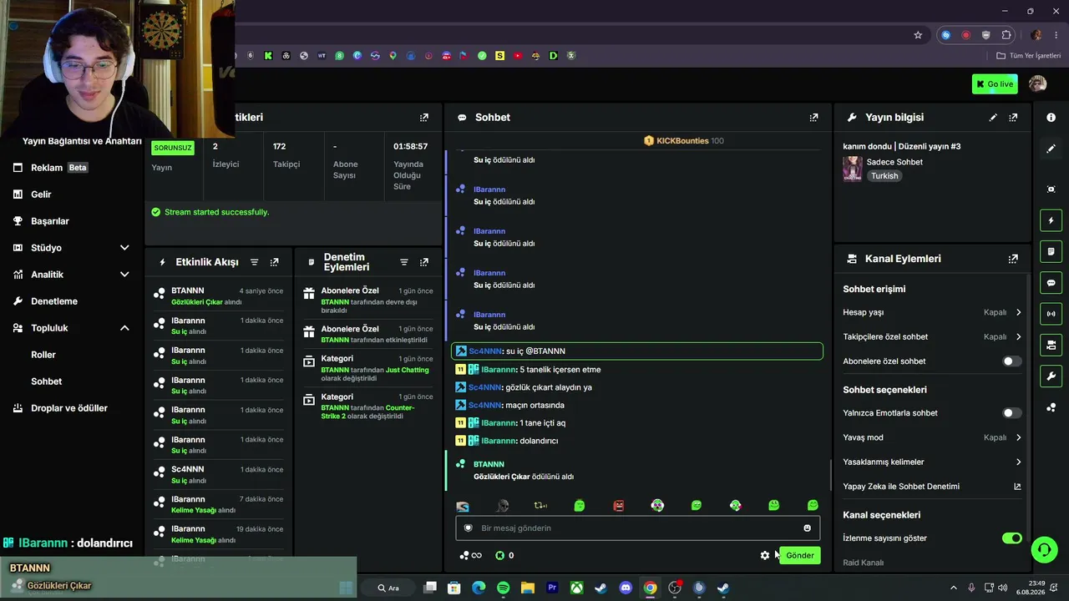The height and width of the screenshot is (601, 1069).
Task: Focus the 'Bir mesaj gönderin' chat input
Action: tap(638, 528)
